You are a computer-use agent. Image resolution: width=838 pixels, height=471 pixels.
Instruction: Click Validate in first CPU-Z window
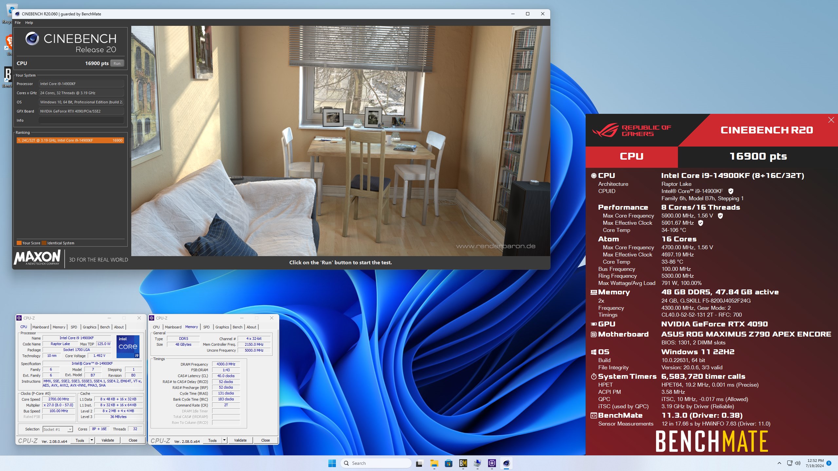(108, 440)
